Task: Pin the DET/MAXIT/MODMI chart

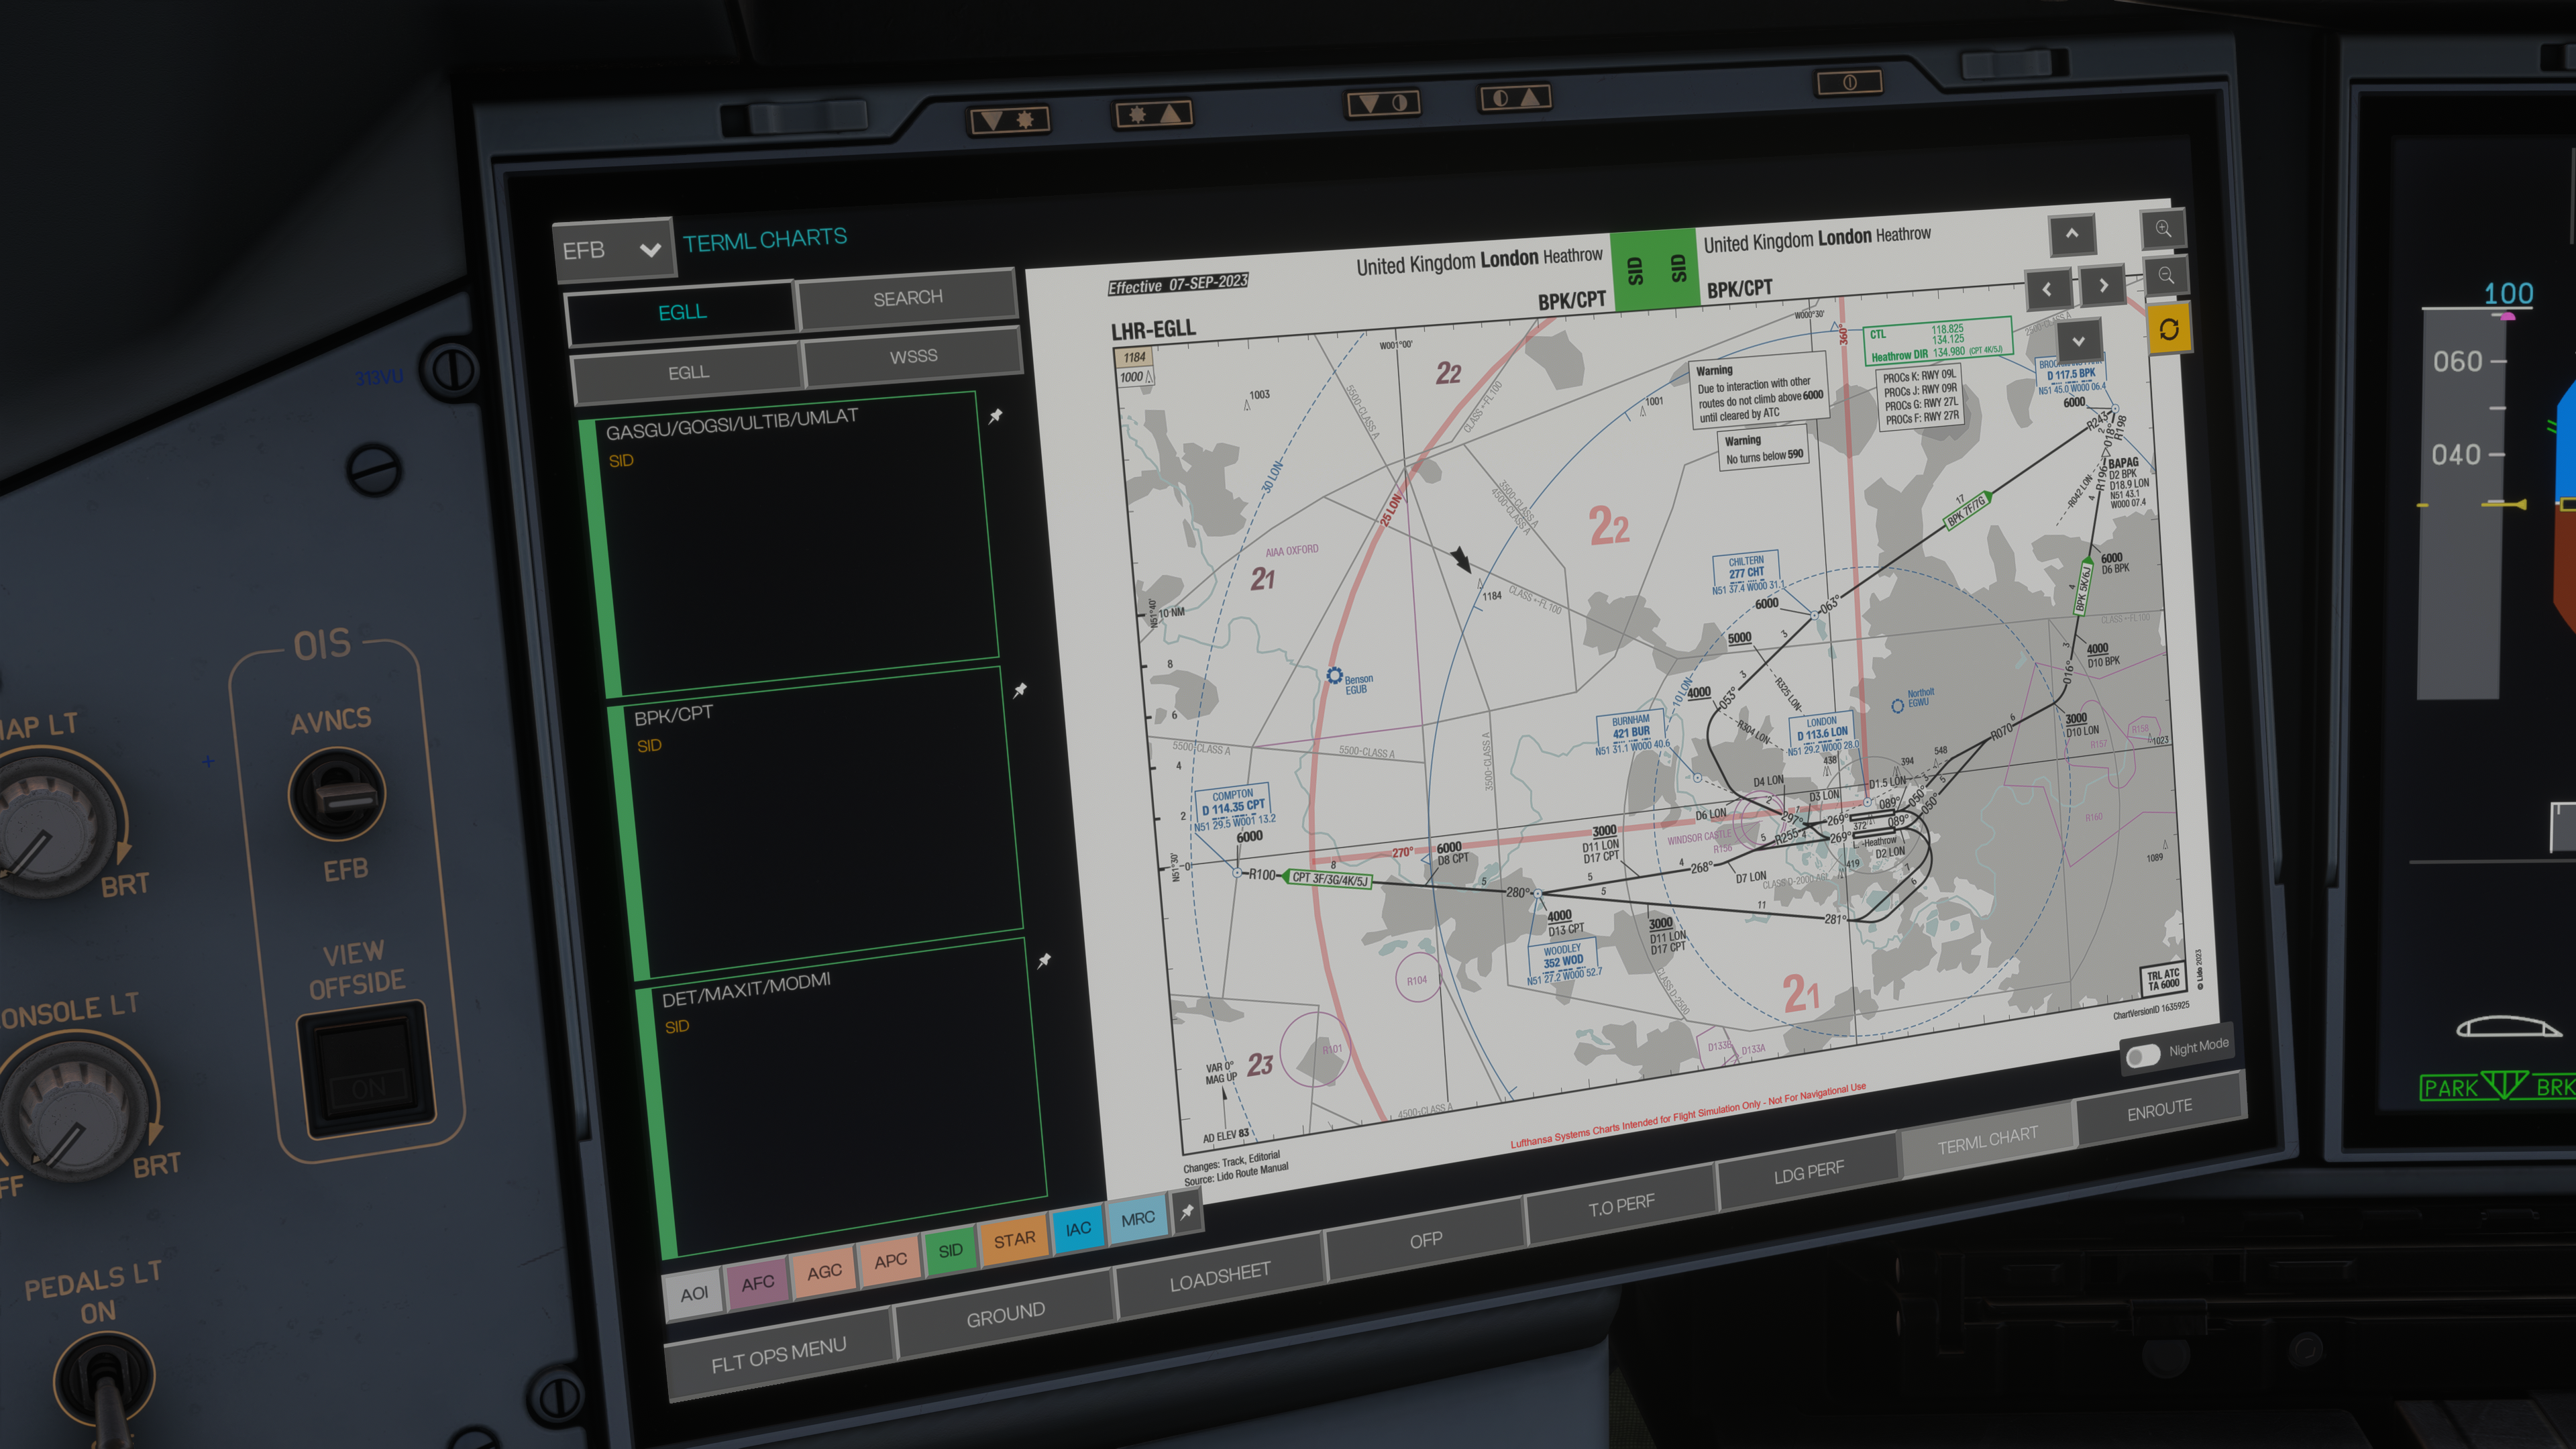Action: tap(1044, 960)
